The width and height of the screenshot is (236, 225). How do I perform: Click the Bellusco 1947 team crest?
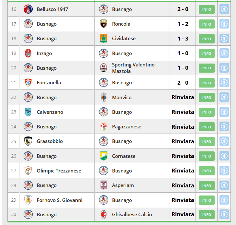click(x=28, y=9)
